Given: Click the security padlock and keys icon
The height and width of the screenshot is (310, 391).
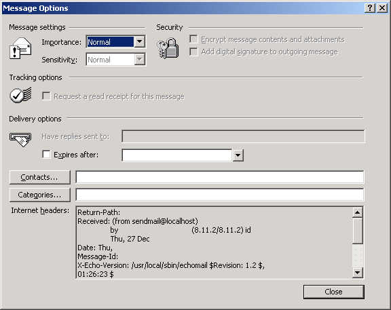Looking at the screenshot, I should click(168, 48).
